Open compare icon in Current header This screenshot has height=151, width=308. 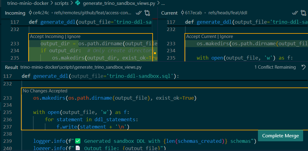[x=303, y=13]
